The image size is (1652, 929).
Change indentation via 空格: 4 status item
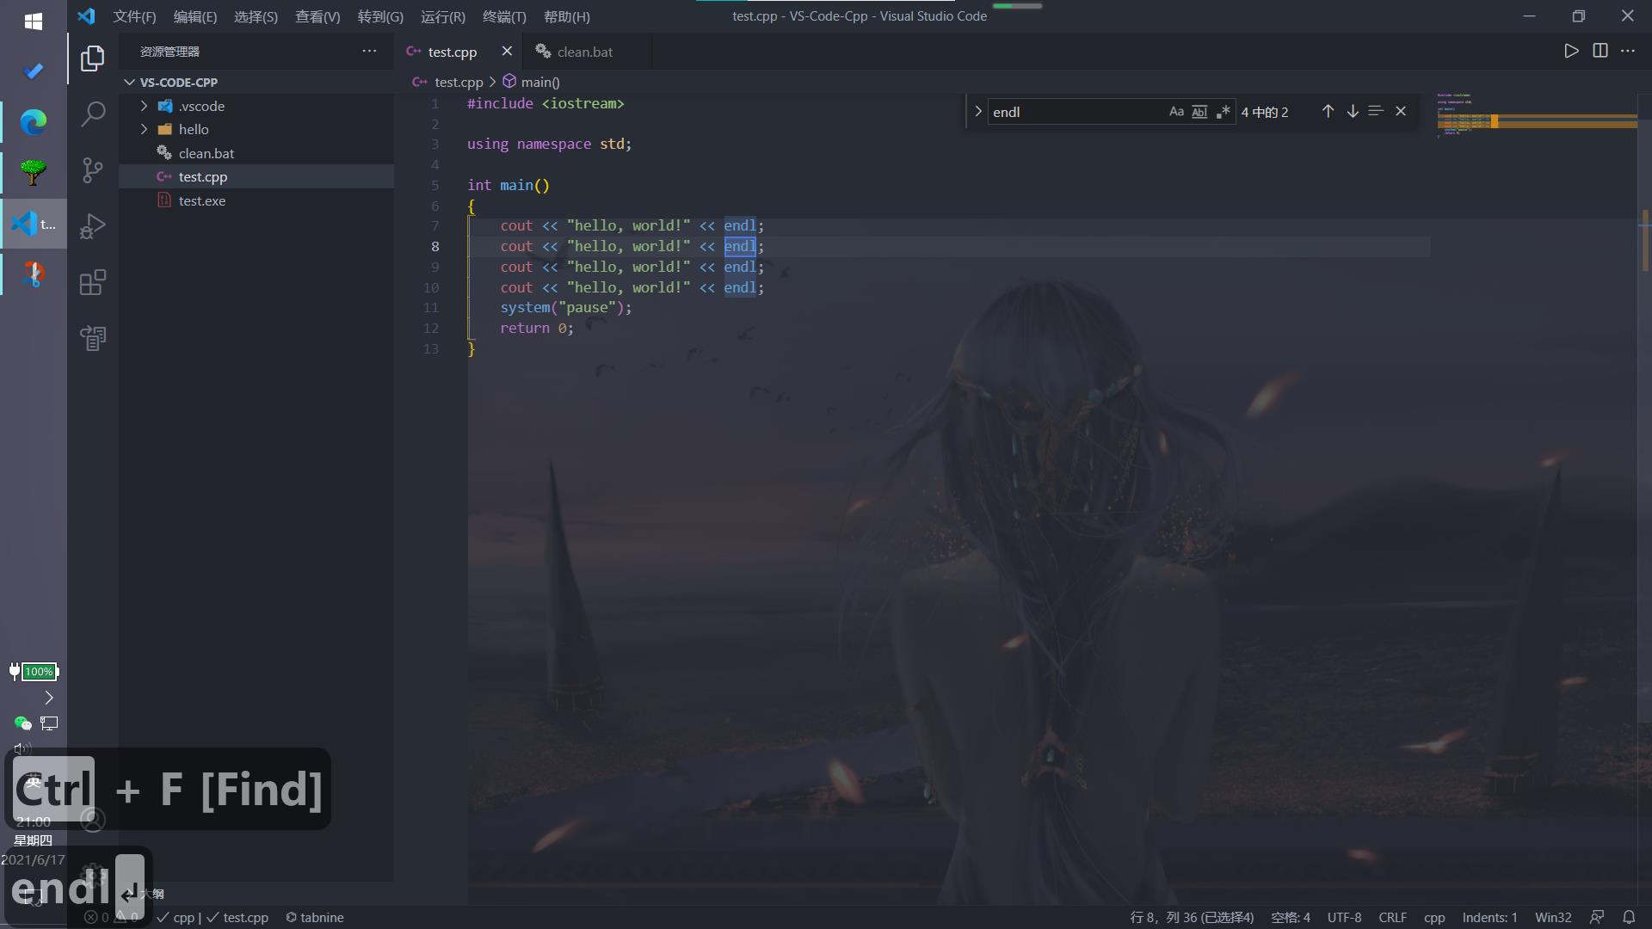pyautogui.click(x=1291, y=917)
